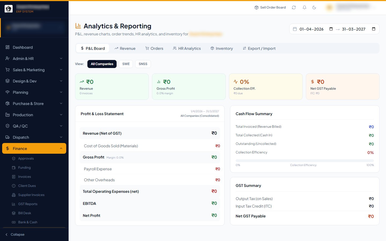Screen dimensions: 386x241
Task: Click the QA / QC shield icon
Action: tap(8, 126)
